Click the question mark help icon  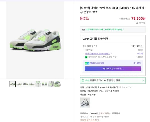click(142, 46)
